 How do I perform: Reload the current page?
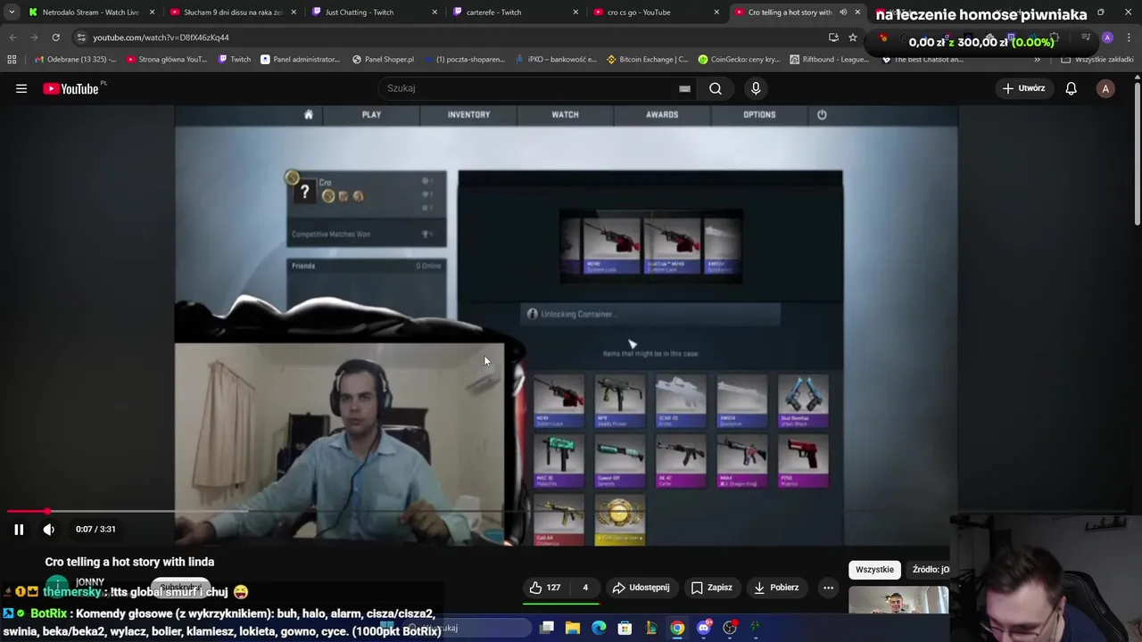(x=55, y=37)
